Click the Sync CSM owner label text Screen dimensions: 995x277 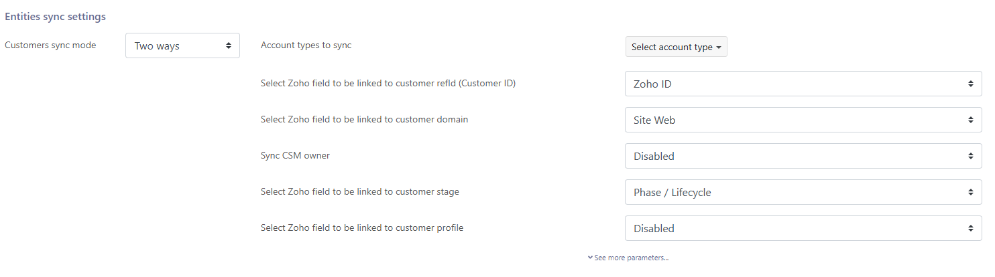[295, 155]
